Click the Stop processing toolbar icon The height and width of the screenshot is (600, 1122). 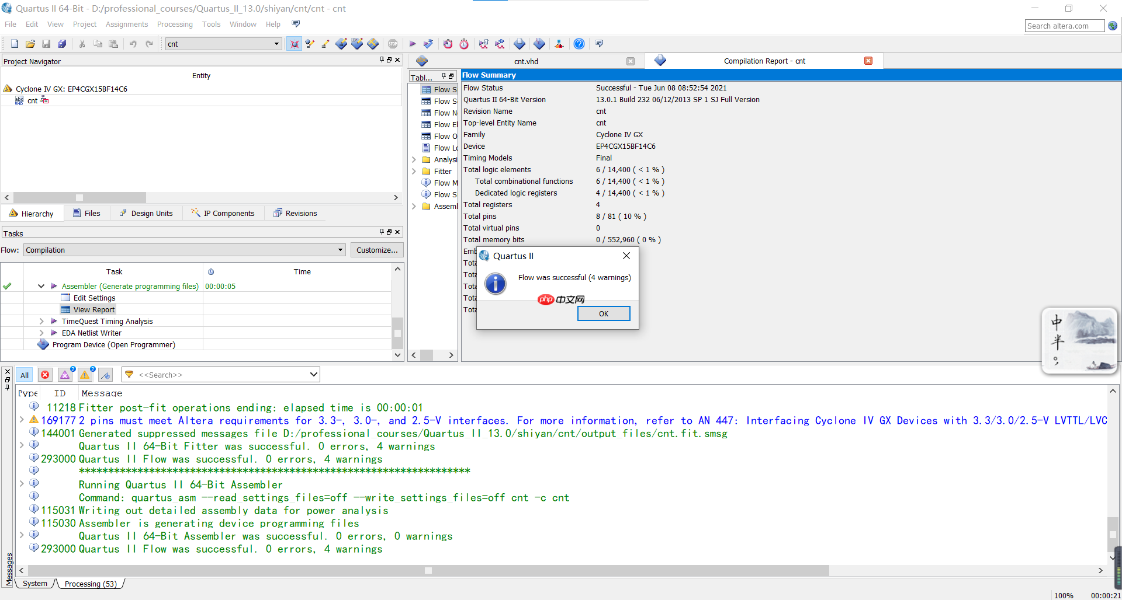[393, 44]
